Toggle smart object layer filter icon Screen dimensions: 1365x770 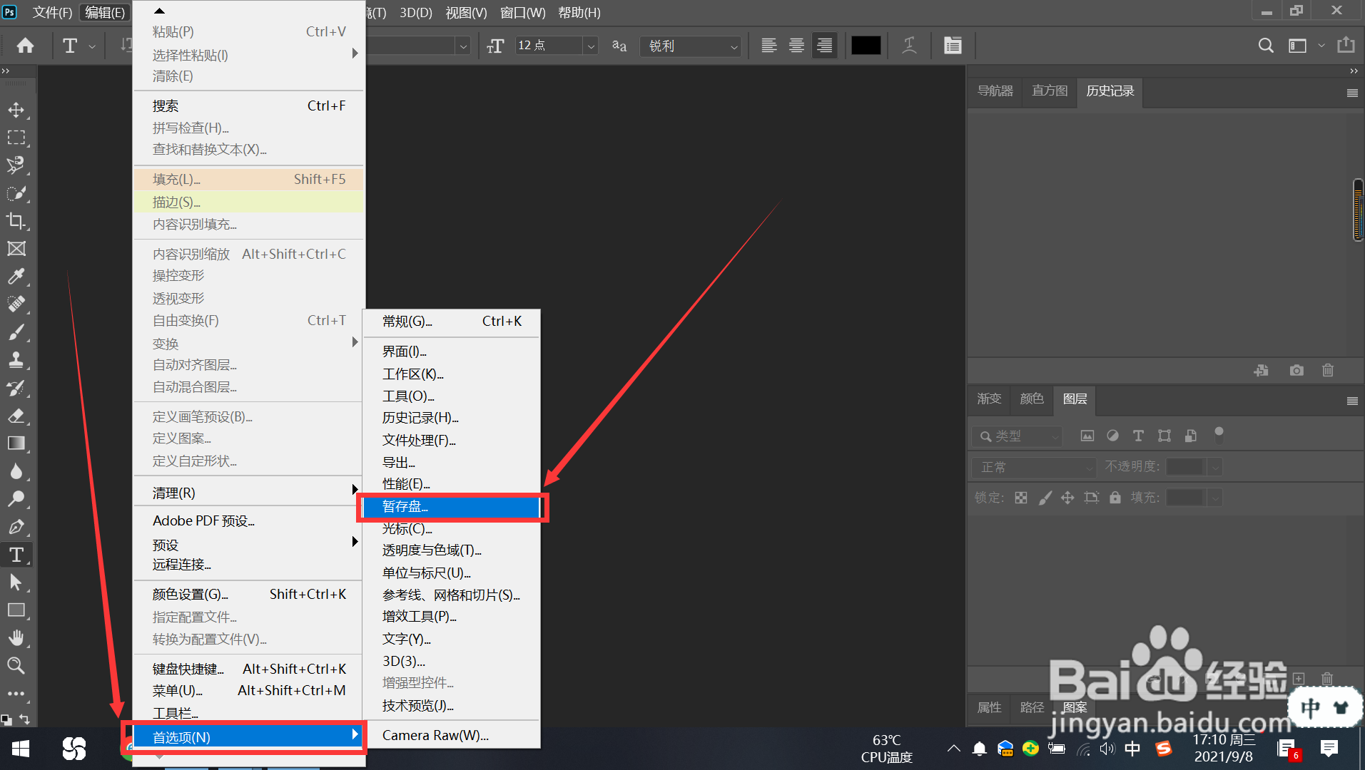point(1190,436)
